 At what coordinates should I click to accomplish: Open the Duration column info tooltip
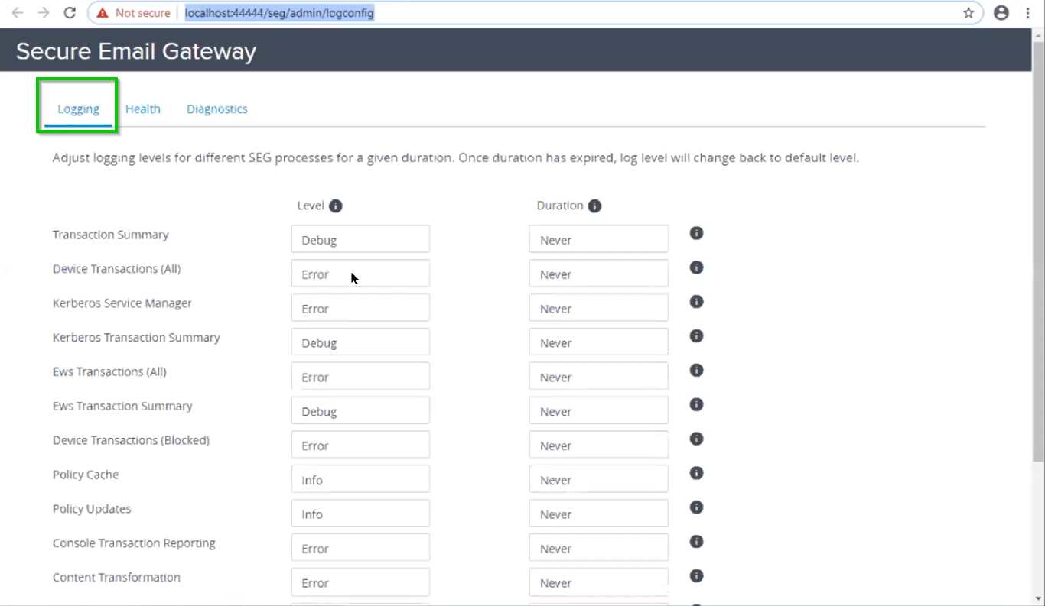pyautogui.click(x=595, y=205)
